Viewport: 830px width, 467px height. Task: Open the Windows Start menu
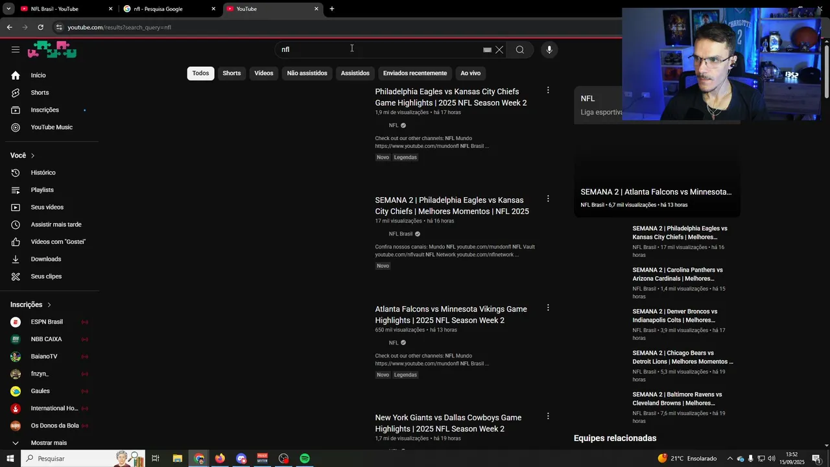(10, 459)
